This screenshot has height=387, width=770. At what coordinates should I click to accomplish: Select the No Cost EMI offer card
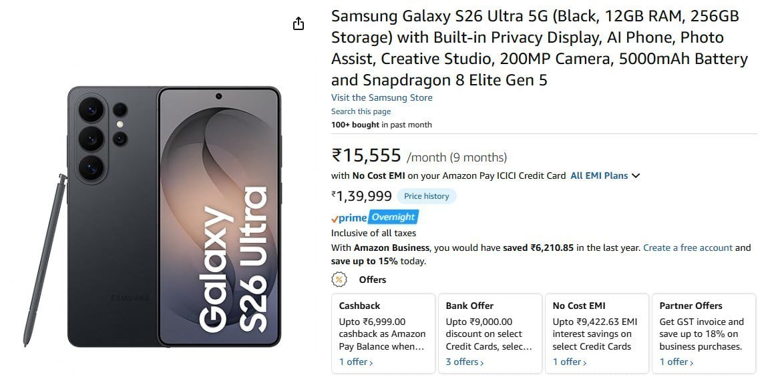596,334
